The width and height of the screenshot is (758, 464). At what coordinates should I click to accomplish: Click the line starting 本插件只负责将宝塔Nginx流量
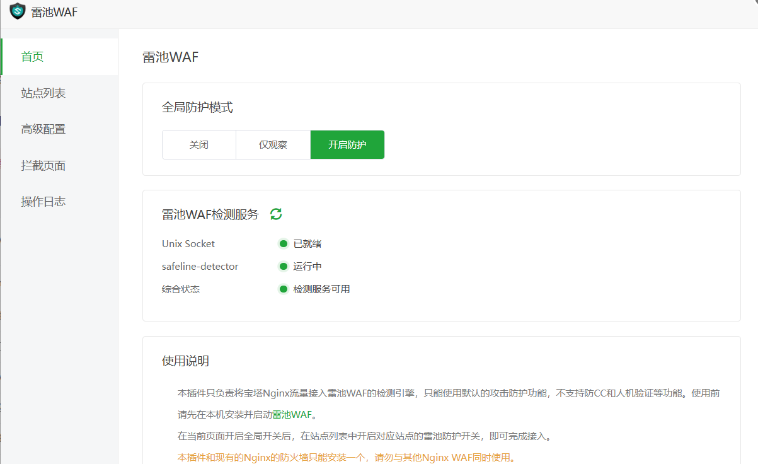[449, 393]
